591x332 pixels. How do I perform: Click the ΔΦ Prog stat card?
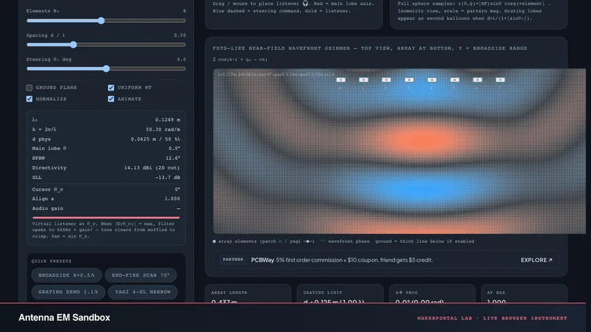(432, 294)
